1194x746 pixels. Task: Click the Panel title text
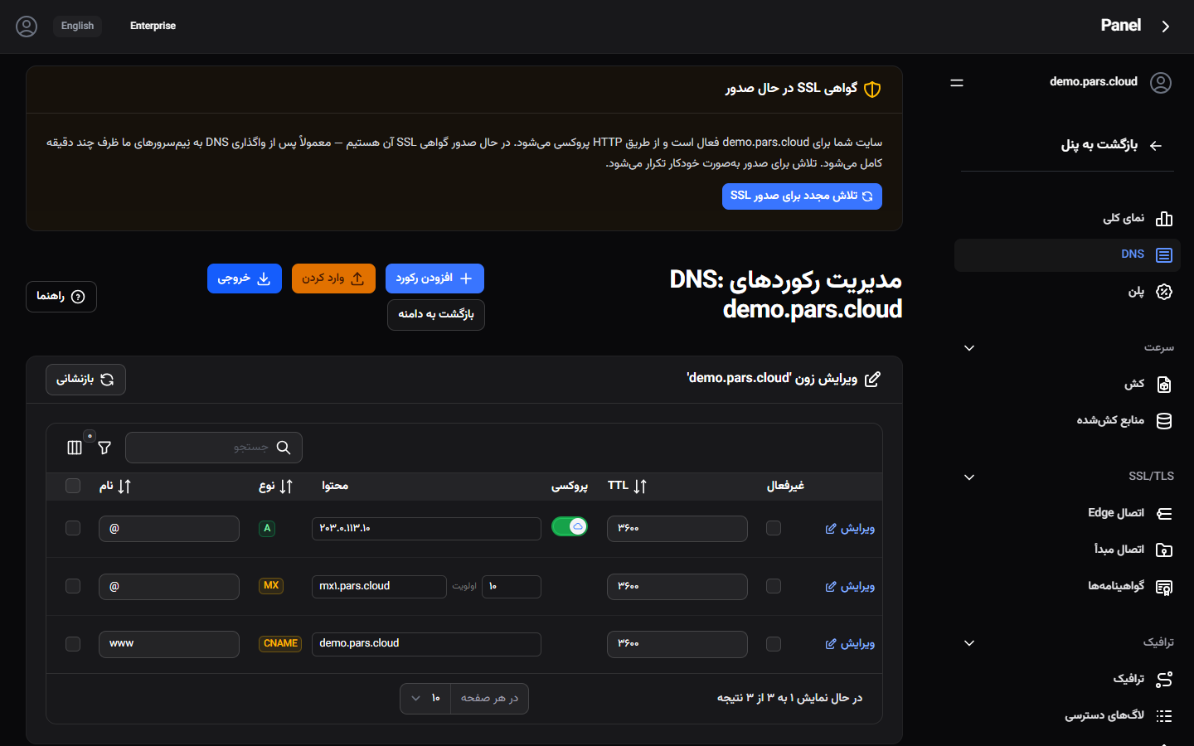click(1121, 26)
